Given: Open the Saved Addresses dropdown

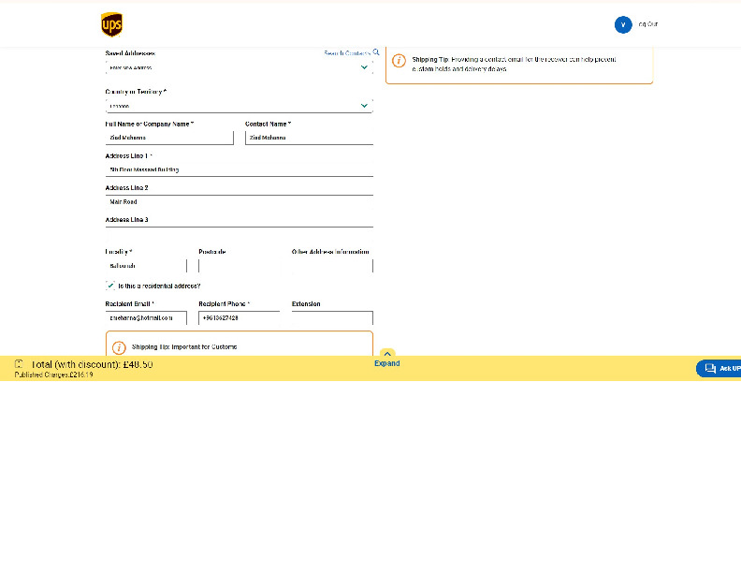Looking at the screenshot, I should point(239,68).
